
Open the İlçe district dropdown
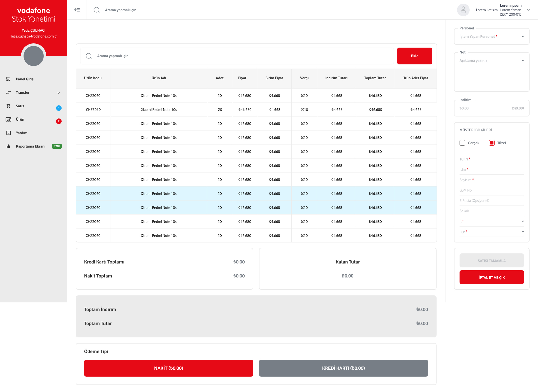point(492,232)
